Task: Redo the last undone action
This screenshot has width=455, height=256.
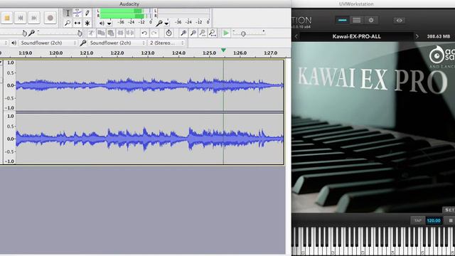Action: 154,33
